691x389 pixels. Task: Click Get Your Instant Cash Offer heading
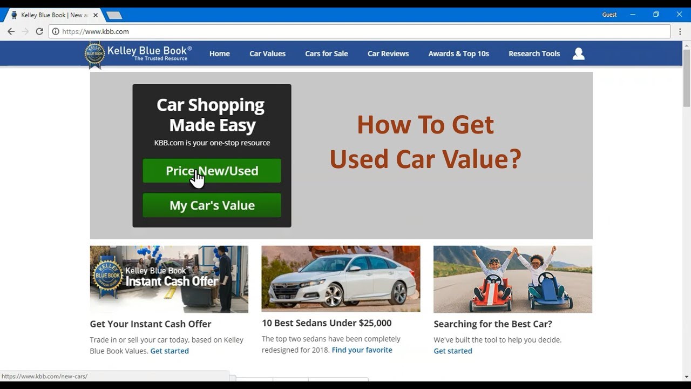[x=151, y=324]
